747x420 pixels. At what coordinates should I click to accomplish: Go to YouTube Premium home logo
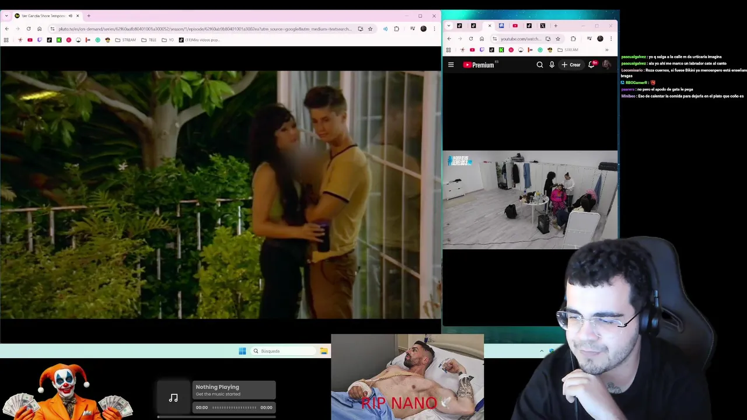click(x=479, y=65)
